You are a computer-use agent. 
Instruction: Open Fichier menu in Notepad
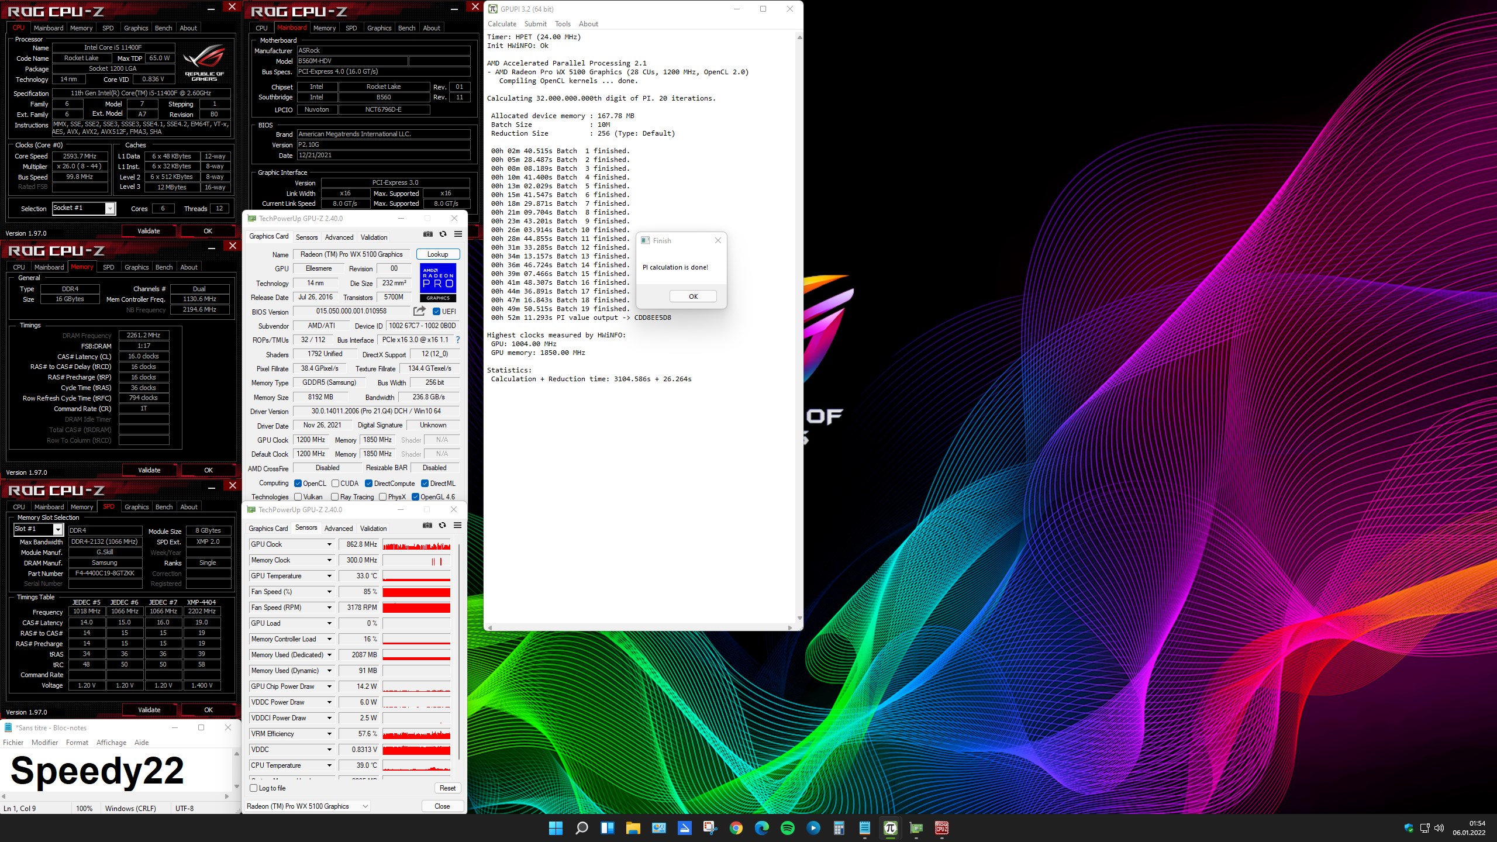(x=13, y=743)
